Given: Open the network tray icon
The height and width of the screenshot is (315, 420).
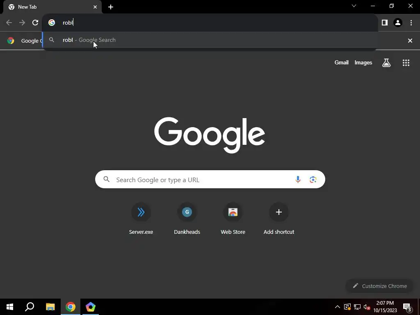Looking at the screenshot, I should tap(357, 307).
